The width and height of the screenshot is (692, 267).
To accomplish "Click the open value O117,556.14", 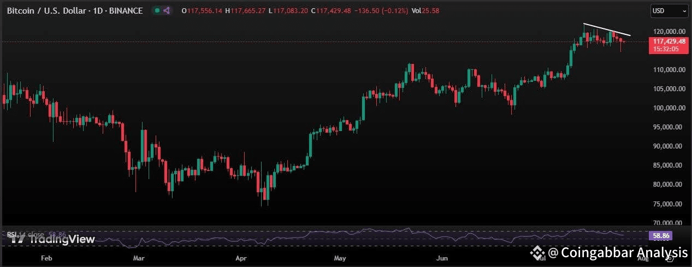I will click(202, 10).
